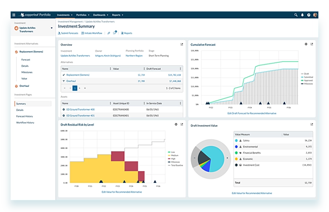Image resolution: width=329 pixels, height=212 pixels.
Task: Click the right arrow on pie chart ring
Action: [x=227, y=158]
